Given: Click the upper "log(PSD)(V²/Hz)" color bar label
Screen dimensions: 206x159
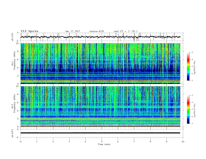Looking at the screenshot, I should [x=195, y=68].
